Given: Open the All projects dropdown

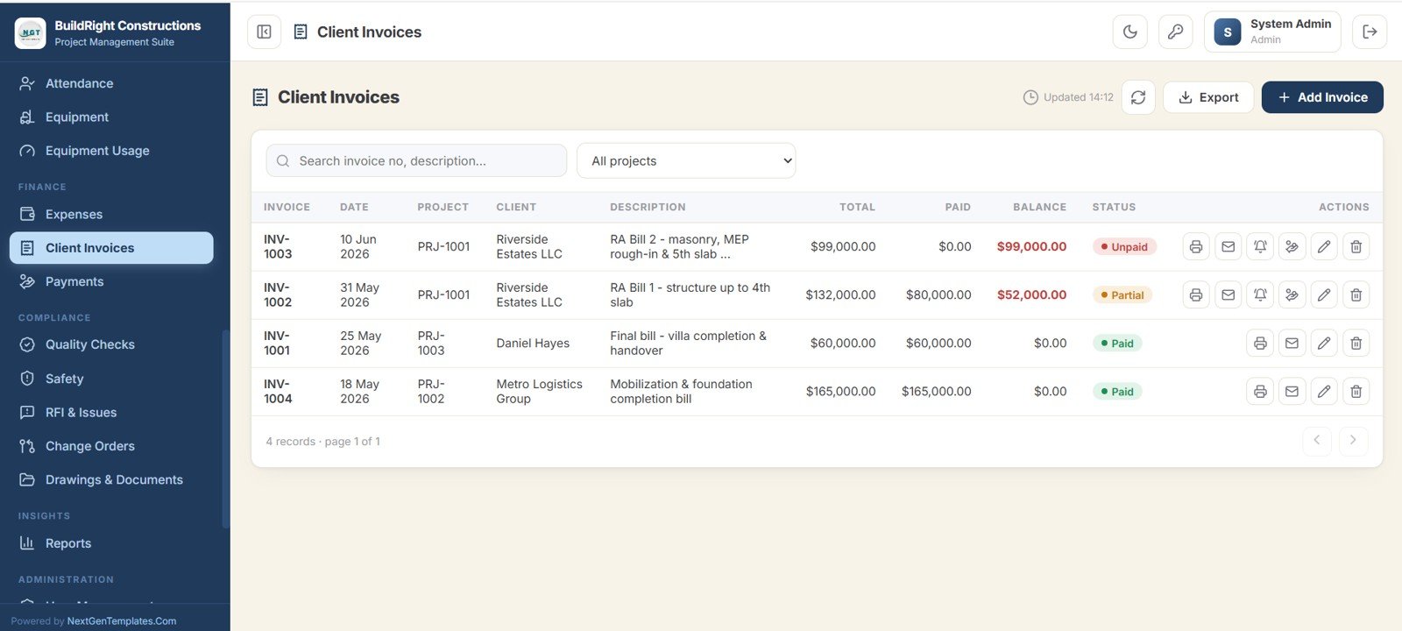Looking at the screenshot, I should tap(686, 161).
